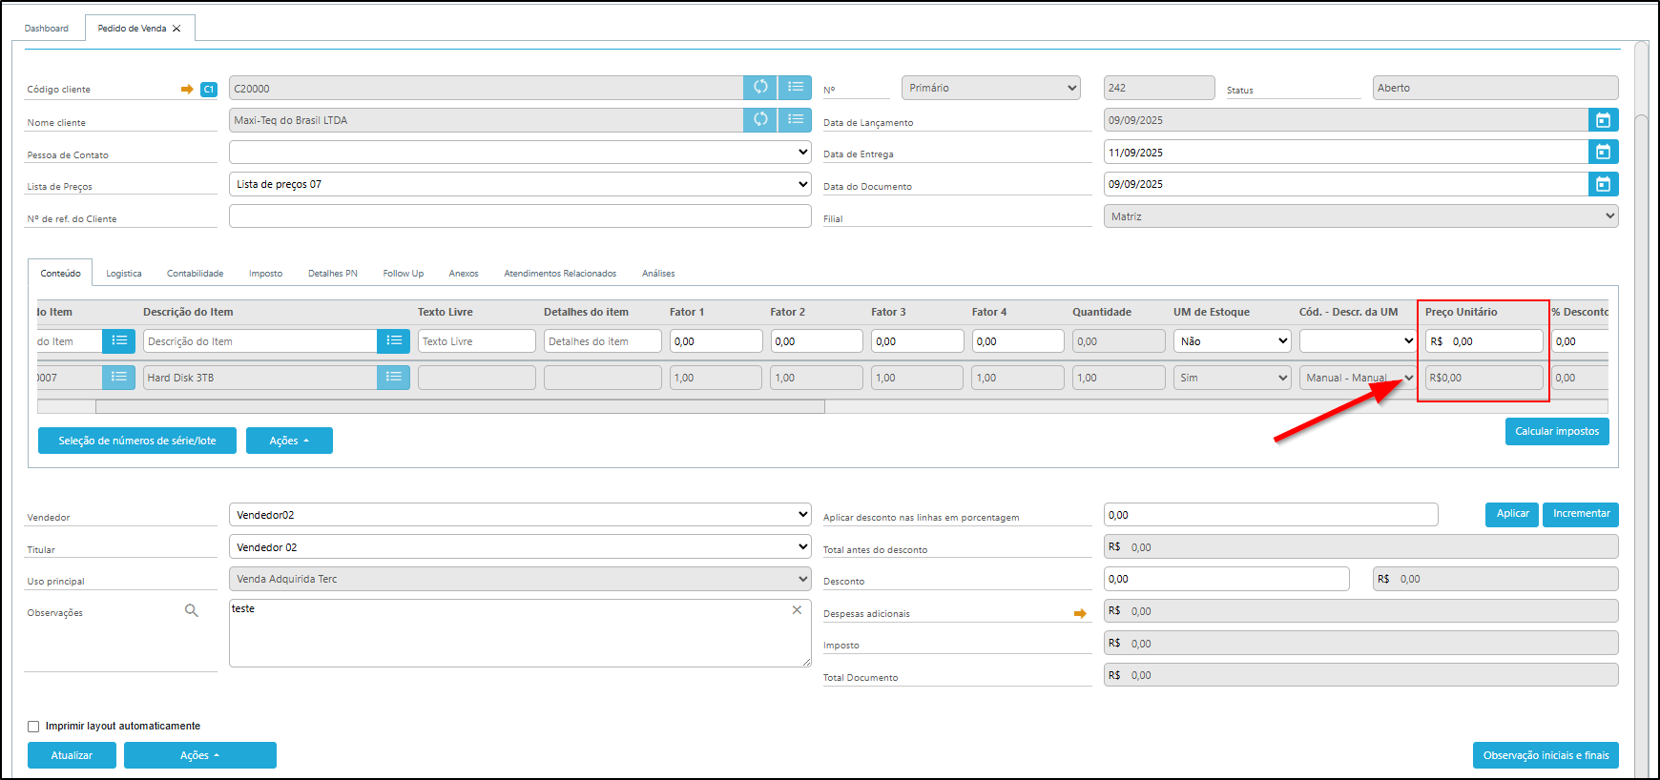The height and width of the screenshot is (780, 1660).
Task: Enable Imprimir layout automaticamente checkbox
Action: 33,727
